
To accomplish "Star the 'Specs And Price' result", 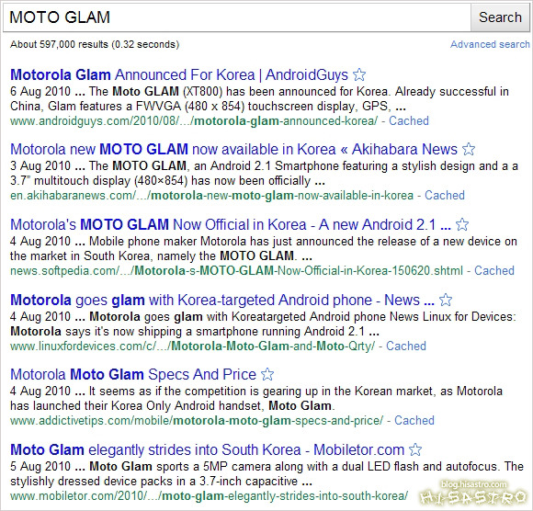I will tap(267, 374).
